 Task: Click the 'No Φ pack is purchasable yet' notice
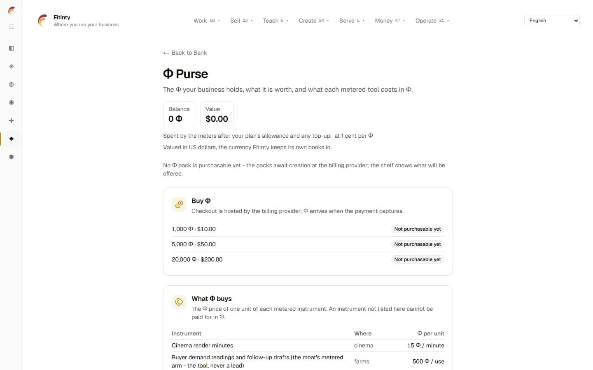304,169
